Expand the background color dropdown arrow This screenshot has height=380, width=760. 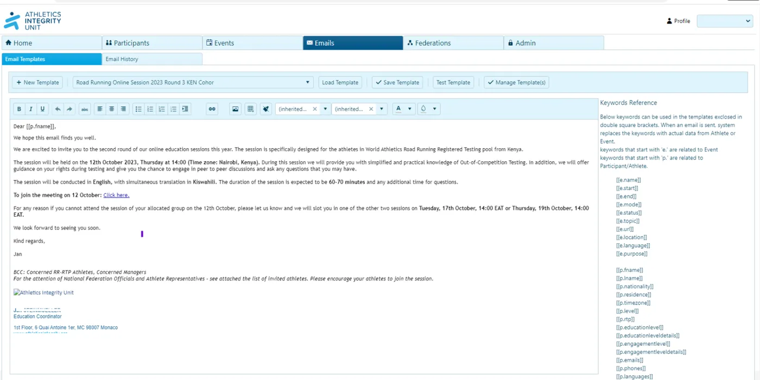pos(435,109)
